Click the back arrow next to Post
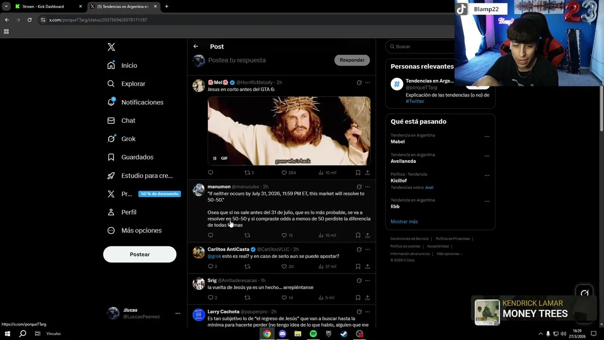 click(x=196, y=46)
